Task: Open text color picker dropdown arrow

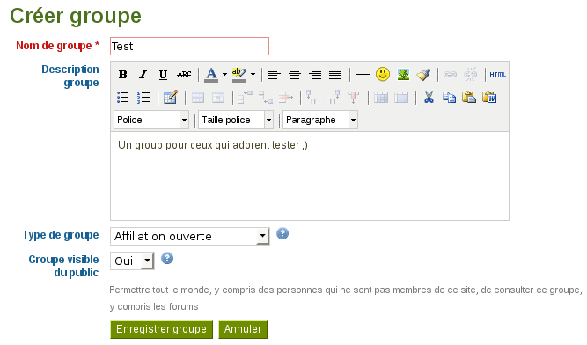Action: 224,75
